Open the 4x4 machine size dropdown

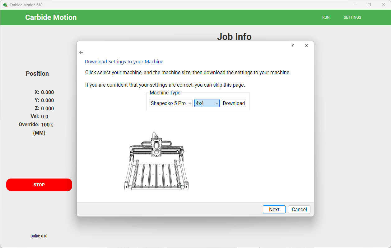[x=207, y=103]
